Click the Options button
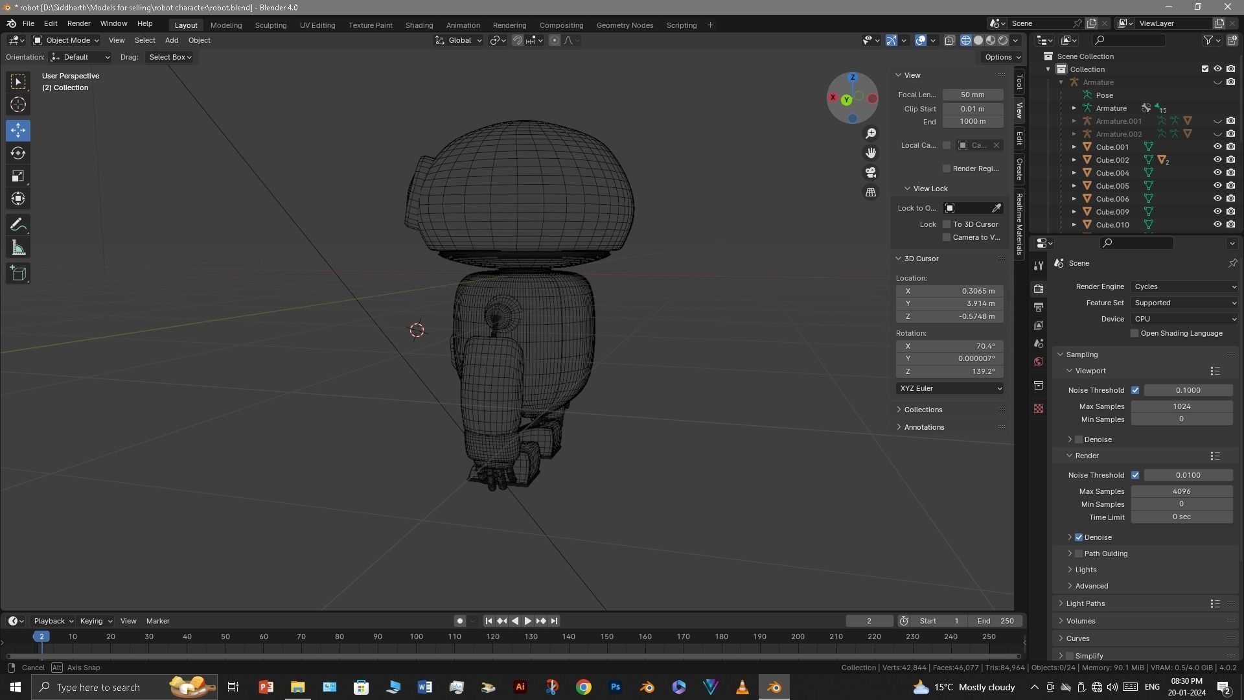Screen dimensions: 1244x700 pyautogui.click(x=1002, y=57)
